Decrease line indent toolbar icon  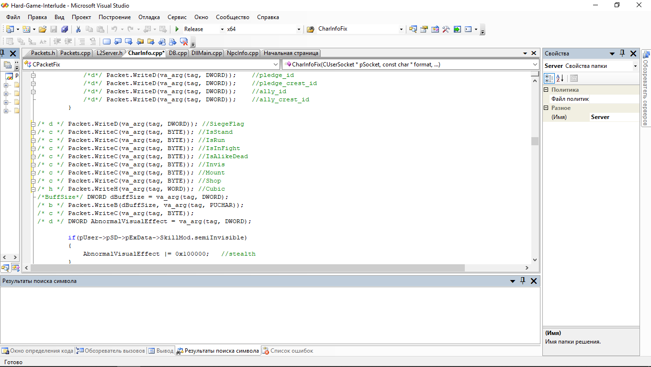(57, 42)
